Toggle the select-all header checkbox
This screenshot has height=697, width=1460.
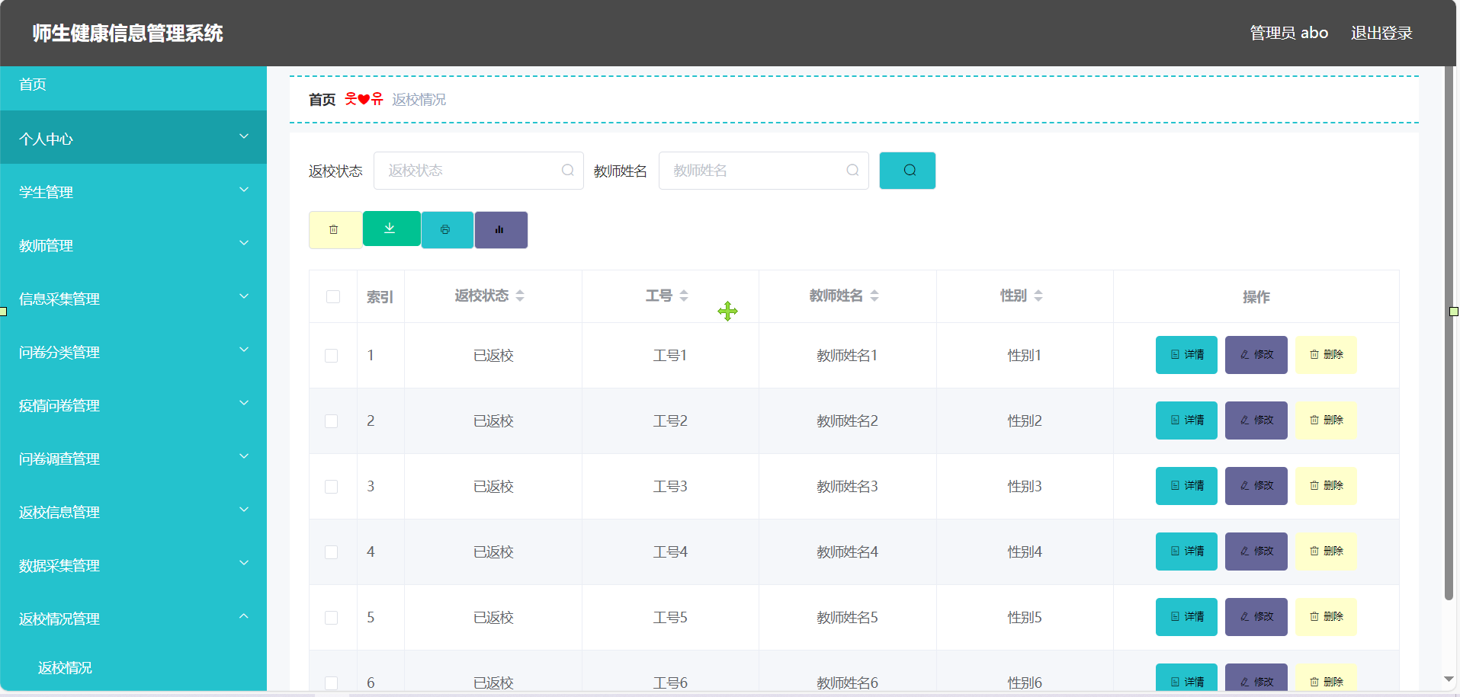click(x=333, y=296)
